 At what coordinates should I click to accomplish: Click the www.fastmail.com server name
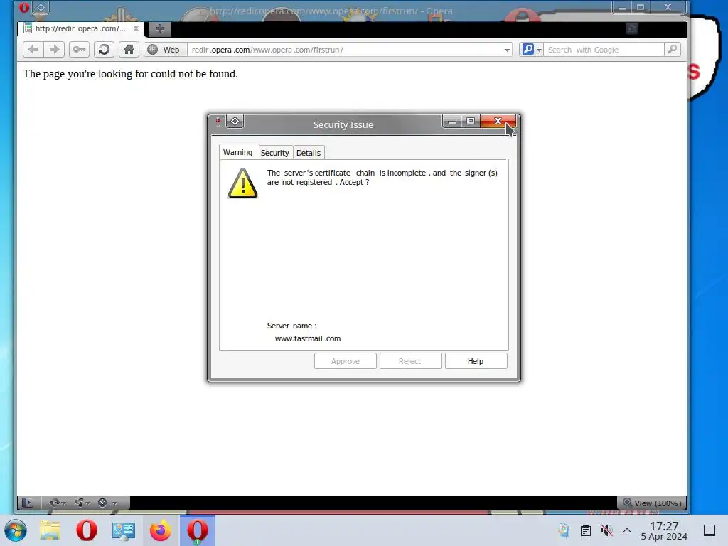tap(308, 338)
